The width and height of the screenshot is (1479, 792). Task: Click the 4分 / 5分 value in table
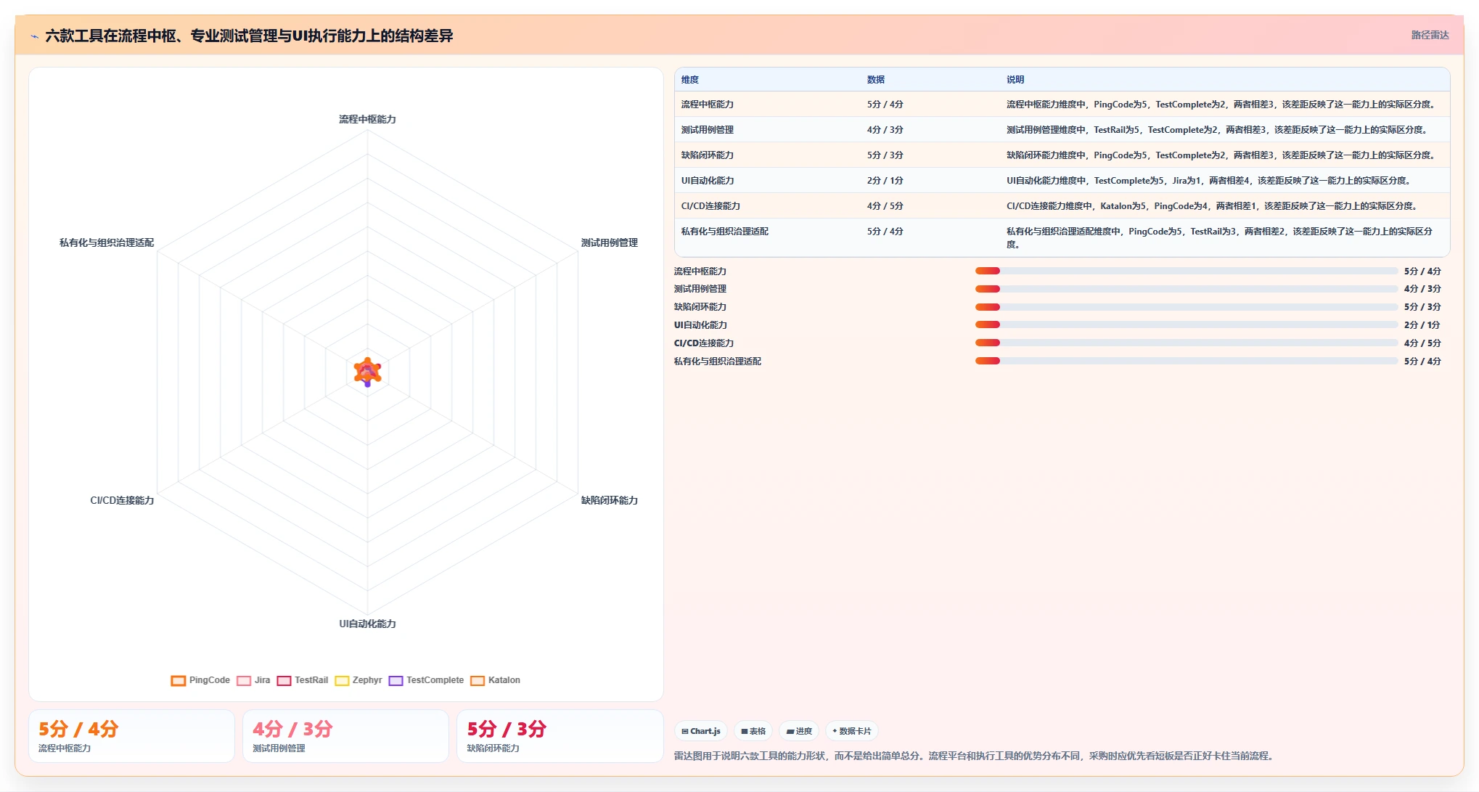click(885, 206)
